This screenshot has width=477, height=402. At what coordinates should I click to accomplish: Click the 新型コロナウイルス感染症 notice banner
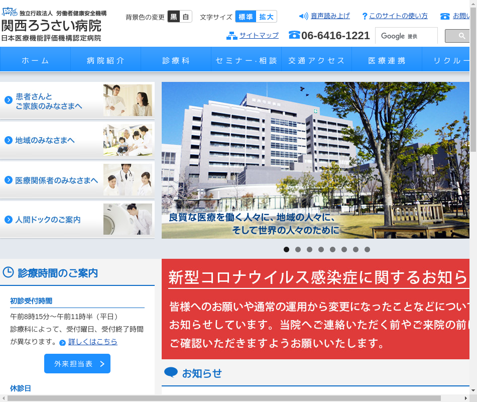(x=316, y=309)
